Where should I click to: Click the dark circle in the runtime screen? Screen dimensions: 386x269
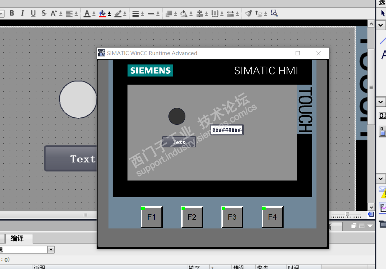177,116
